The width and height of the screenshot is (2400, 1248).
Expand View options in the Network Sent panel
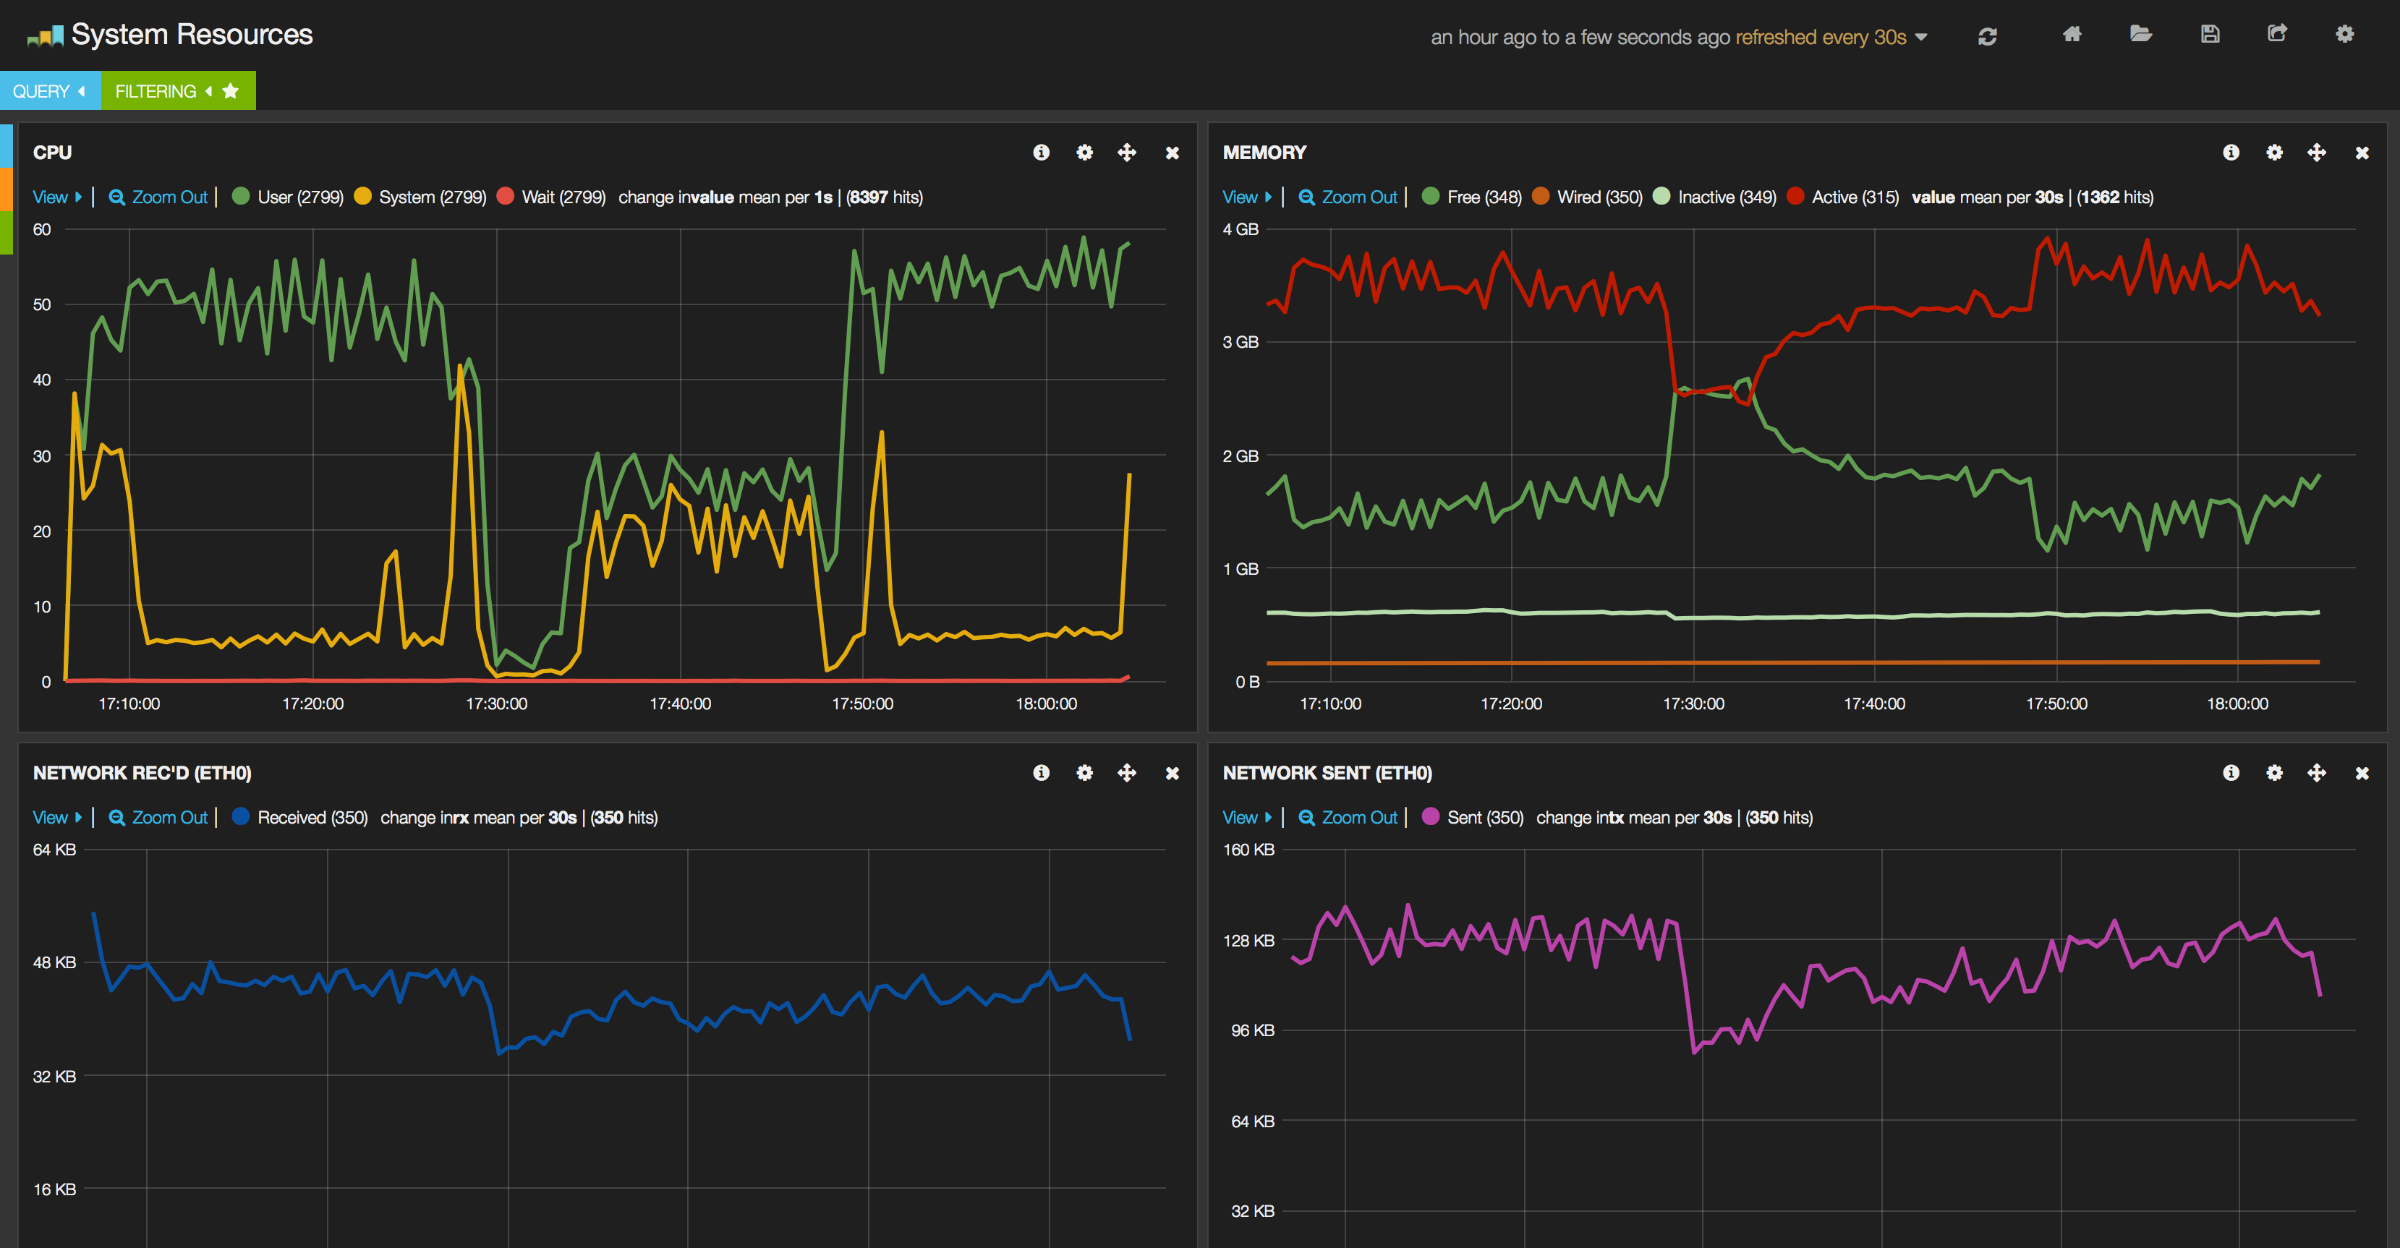(1246, 817)
